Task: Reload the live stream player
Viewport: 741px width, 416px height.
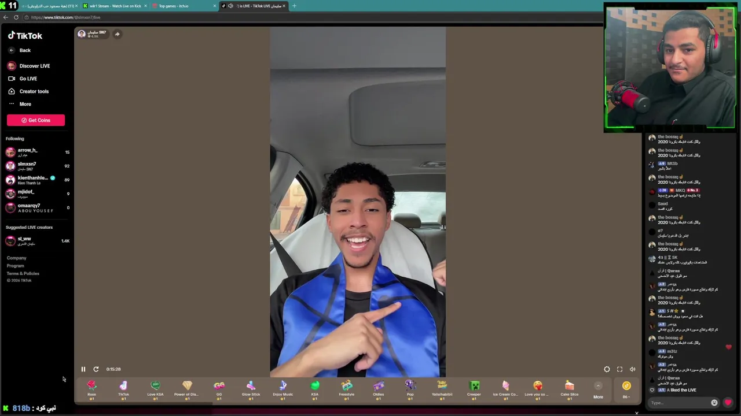Action: point(96,369)
